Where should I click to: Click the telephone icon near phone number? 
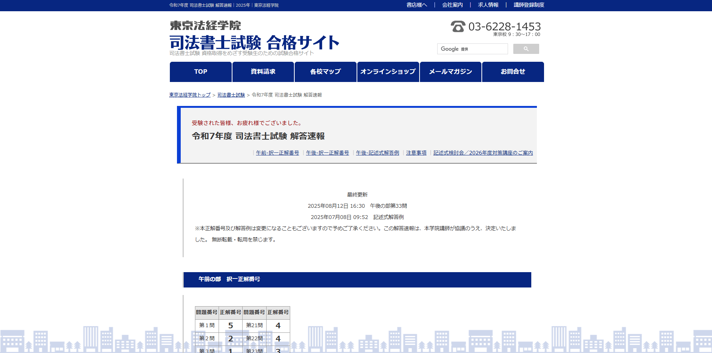(458, 27)
